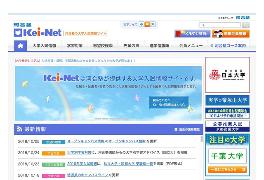The width and height of the screenshot is (264, 180).
Task: Open 私立大学・短期大学 受験料一覧 link
Action: (128, 164)
